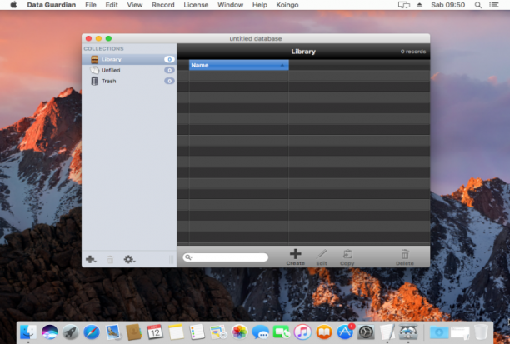
Task: Open the add collection plus dropdown
Action: (91, 259)
